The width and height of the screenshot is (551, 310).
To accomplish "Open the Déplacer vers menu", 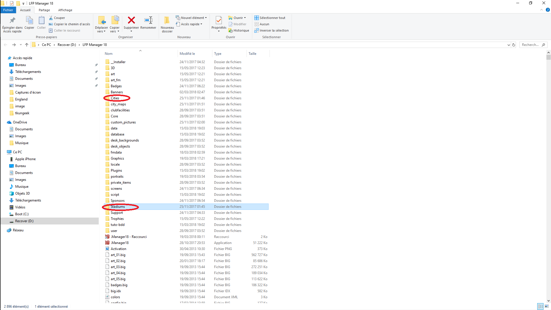I will tap(101, 24).
